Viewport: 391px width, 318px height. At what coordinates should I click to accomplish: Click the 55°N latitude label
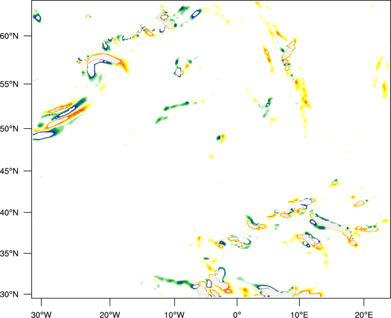click(9, 84)
